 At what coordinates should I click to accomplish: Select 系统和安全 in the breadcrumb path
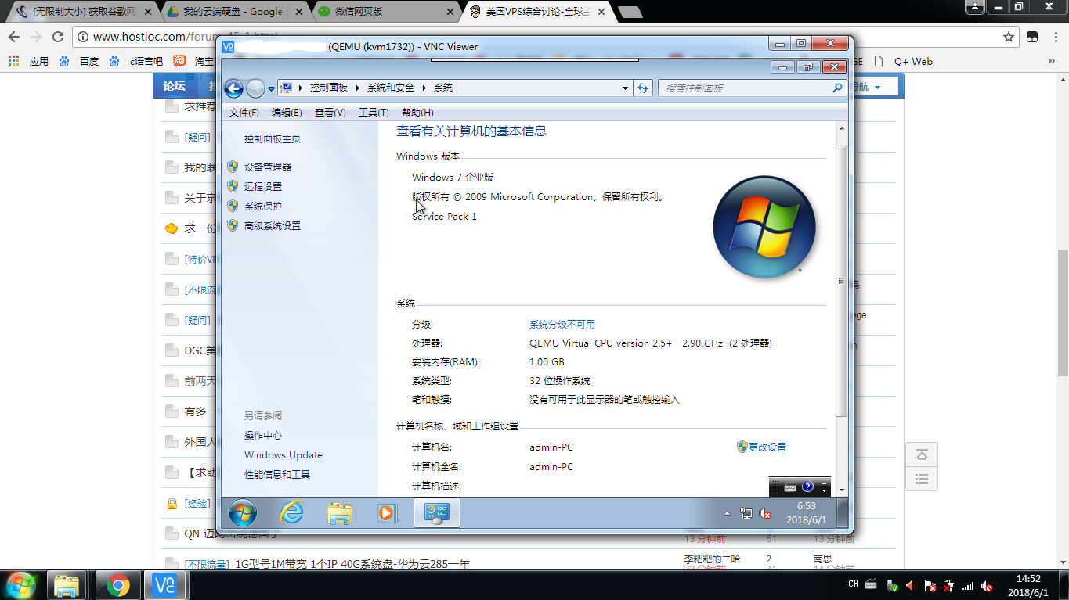coord(391,88)
